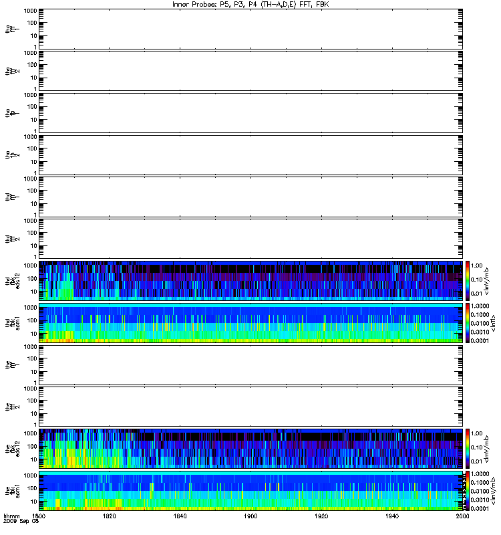Click inside the thd fbk scm1 spectrogram
Viewport: 501px width, 535px height.
251,323
